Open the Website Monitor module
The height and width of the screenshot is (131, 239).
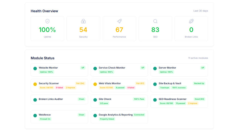click(x=59, y=70)
